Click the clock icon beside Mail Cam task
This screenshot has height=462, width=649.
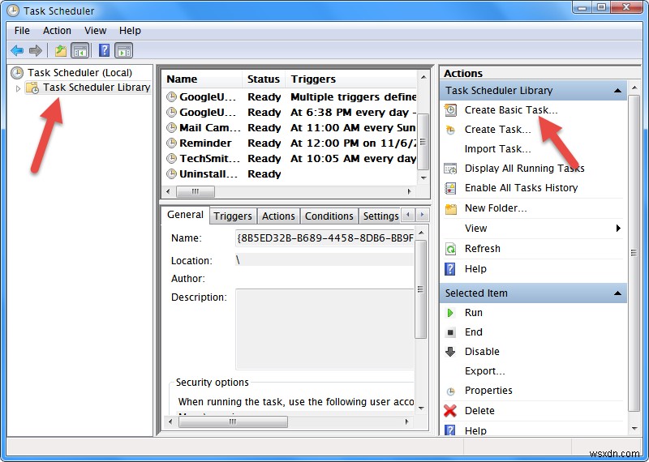[x=171, y=128]
